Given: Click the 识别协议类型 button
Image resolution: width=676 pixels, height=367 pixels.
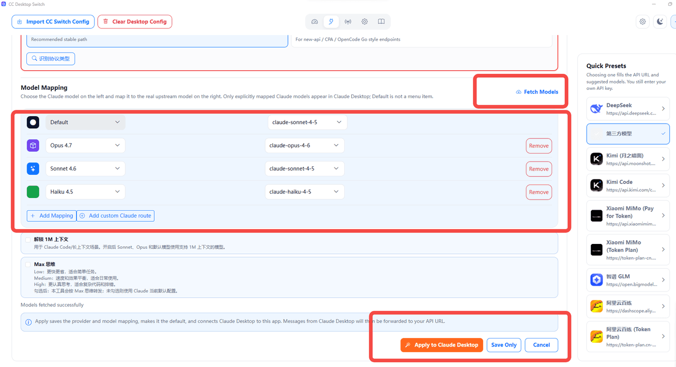Looking at the screenshot, I should coord(51,59).
